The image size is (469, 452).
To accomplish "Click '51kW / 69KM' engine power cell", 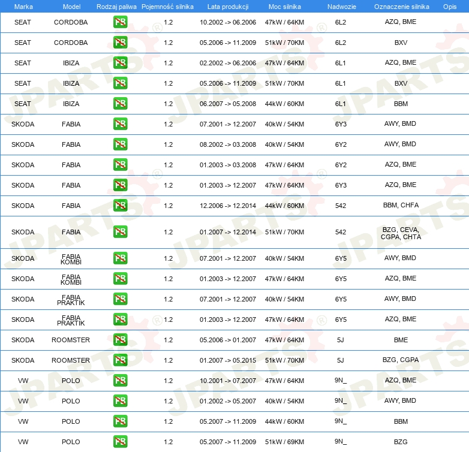I will pos(284,442).
